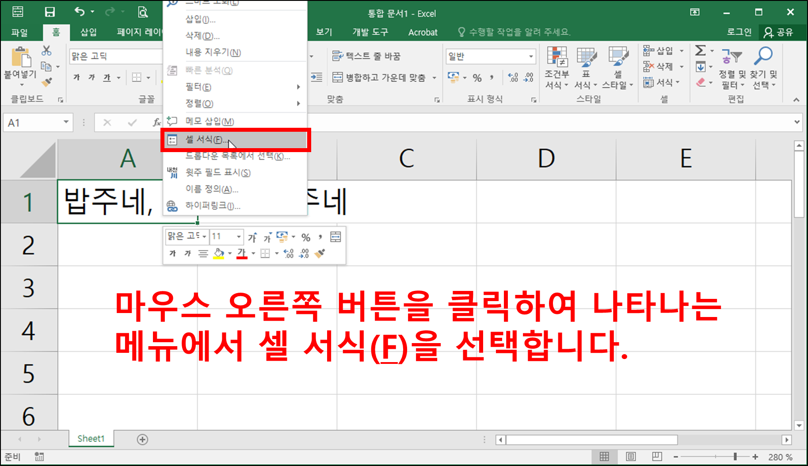Apply percent style from the mini toolbar
The width and height of the screenshot is (808, 466).
tap(306, 237)
